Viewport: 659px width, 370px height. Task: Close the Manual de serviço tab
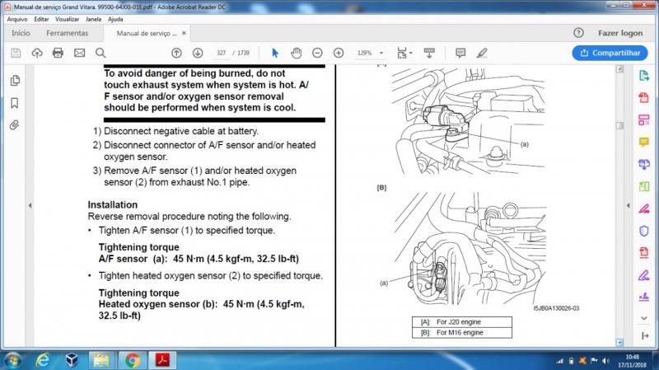[184, 33]
